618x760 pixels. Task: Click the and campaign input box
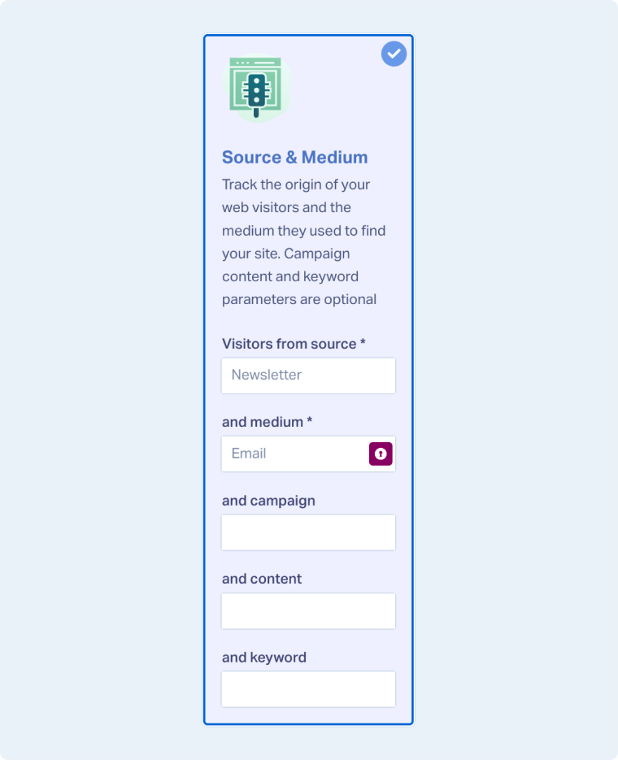(308, 532)
